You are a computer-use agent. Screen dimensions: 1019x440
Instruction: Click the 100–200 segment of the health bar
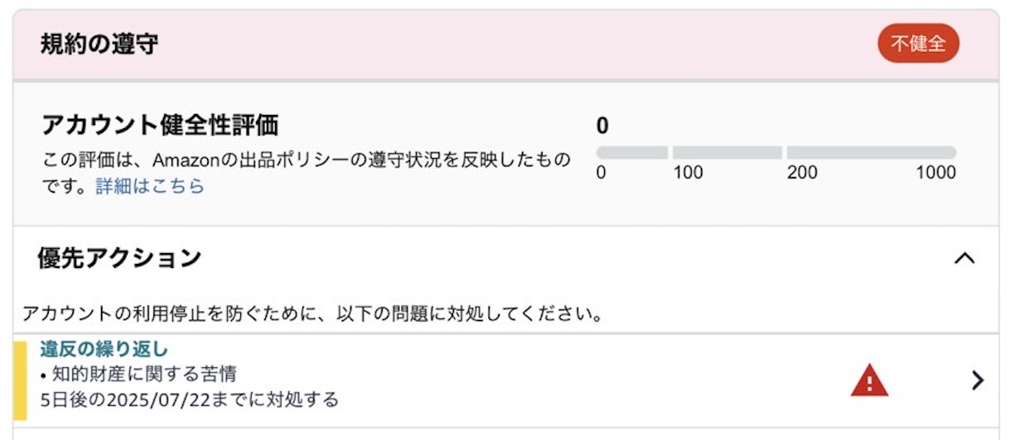727,153
